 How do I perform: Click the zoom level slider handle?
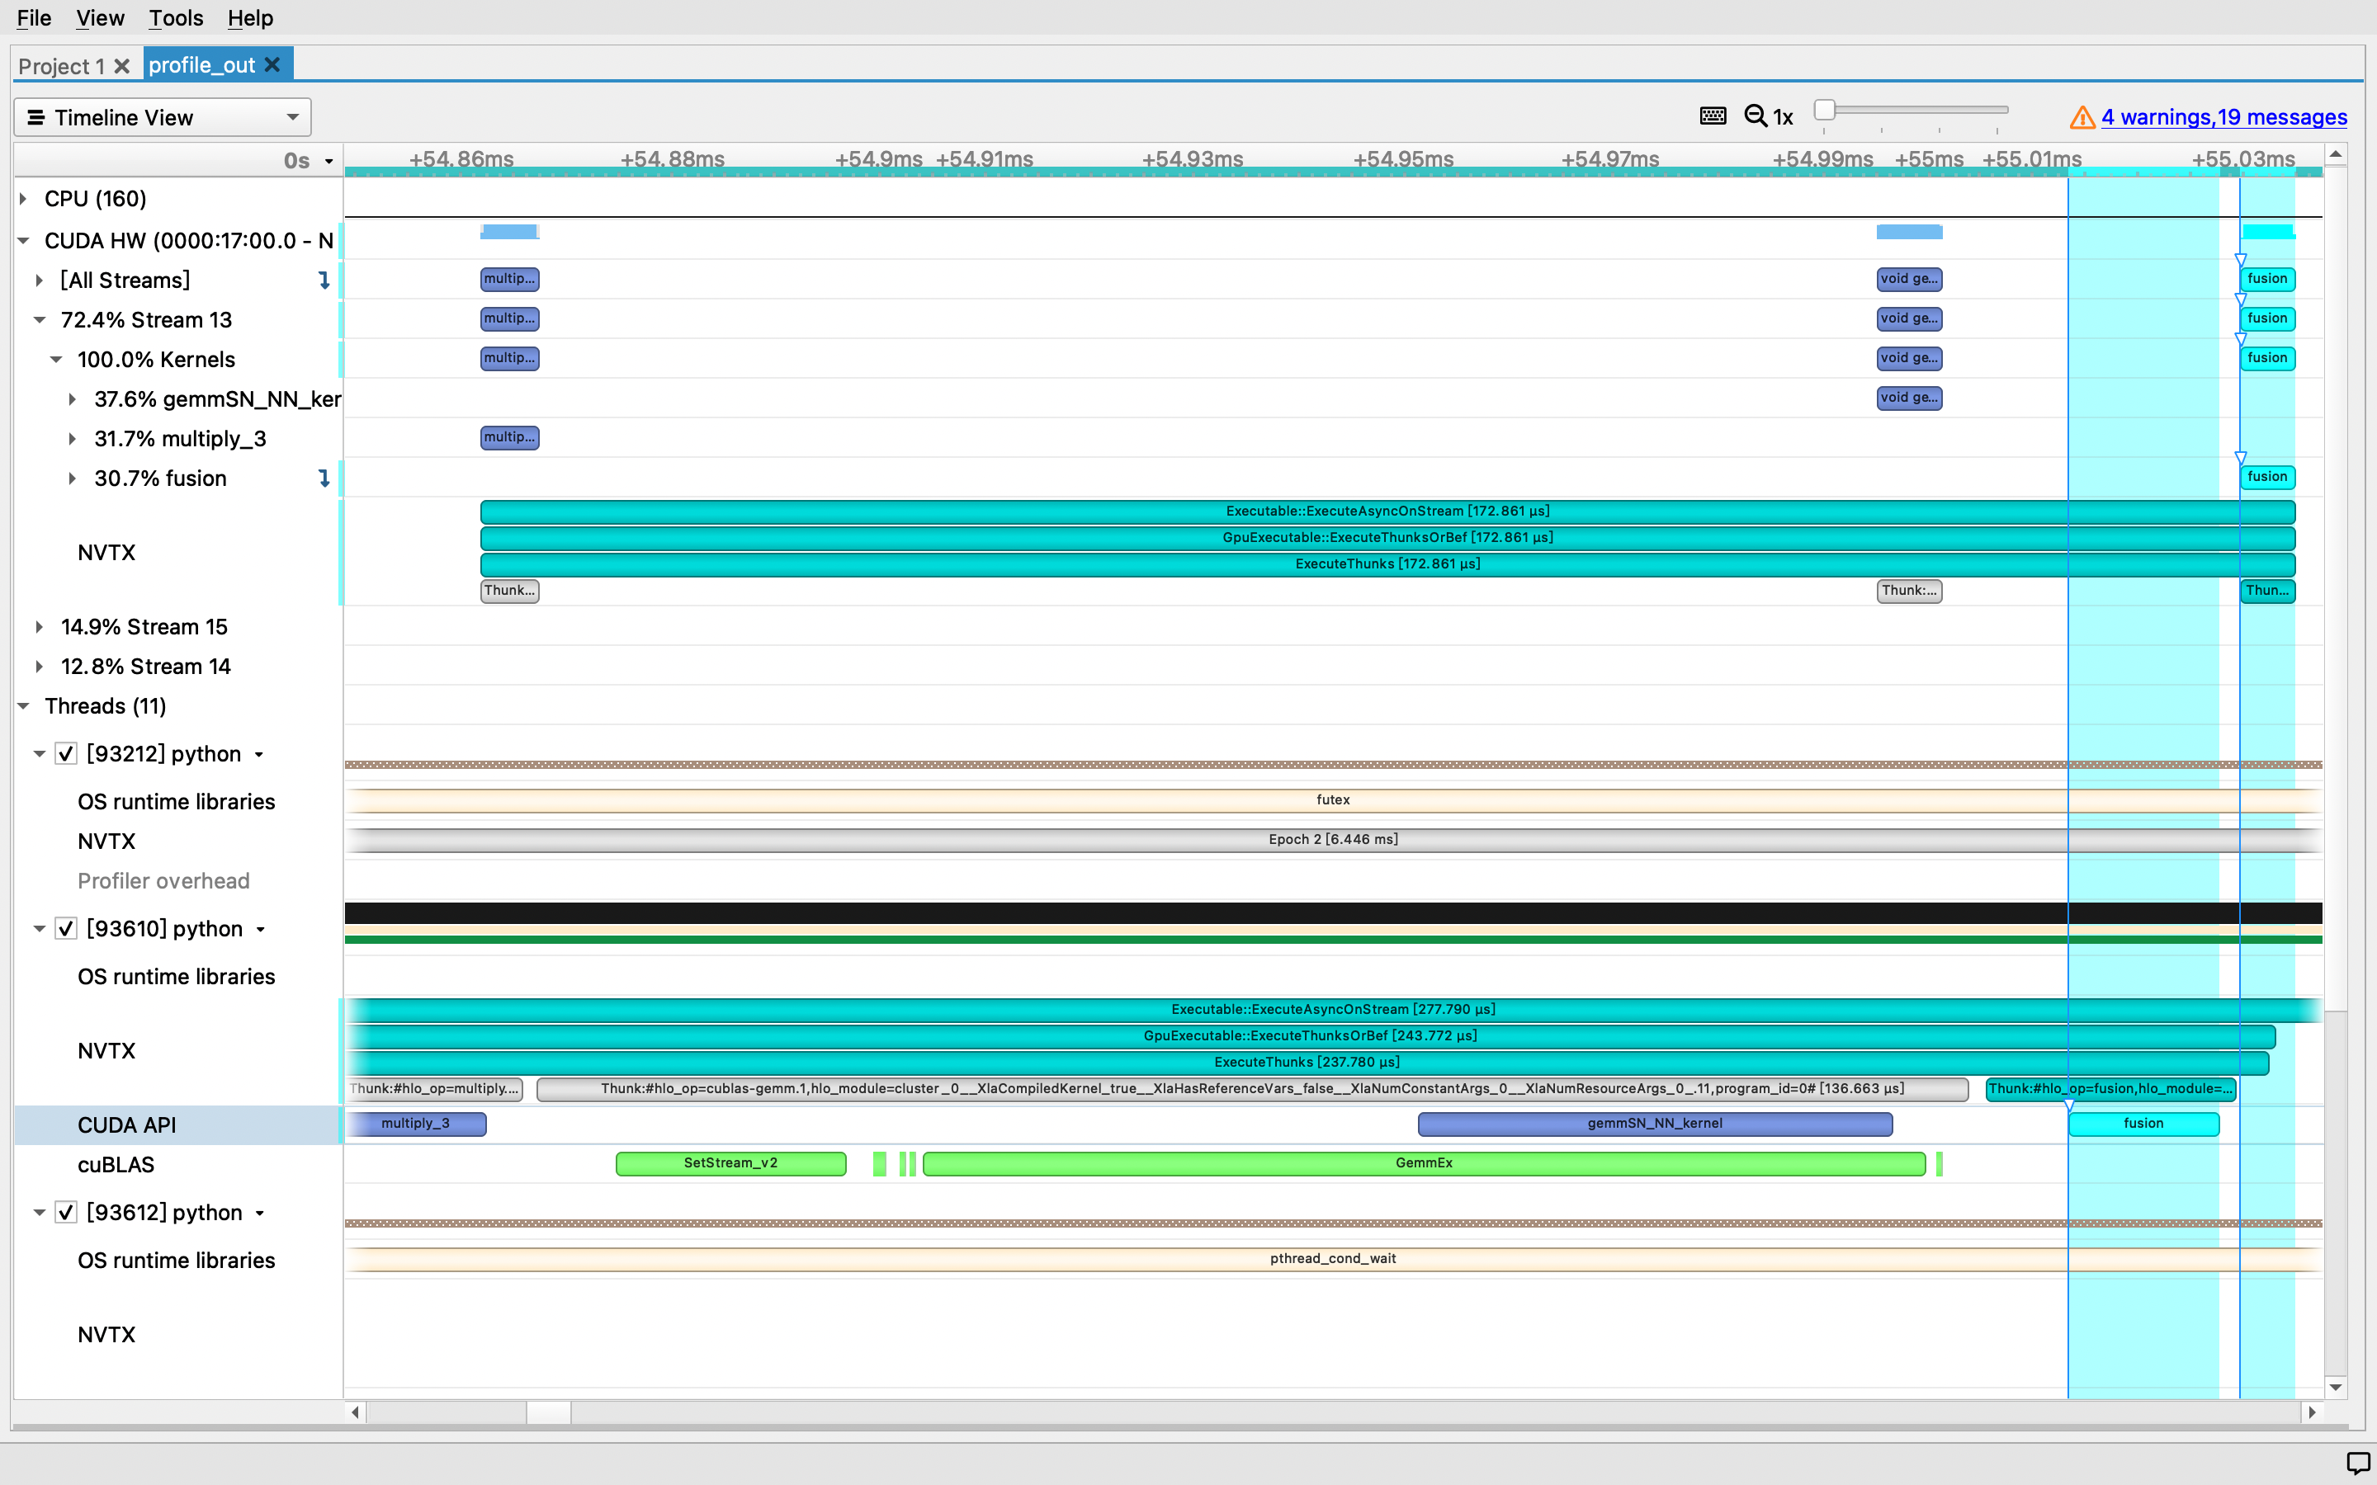click(1824, 110)
